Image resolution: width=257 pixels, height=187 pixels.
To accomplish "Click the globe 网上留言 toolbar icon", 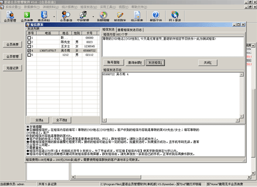I will (x=175, y=16).
